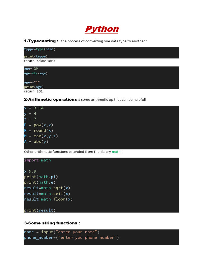Click the phone_number code line
The image size is (203, 271).
[71, 237]
